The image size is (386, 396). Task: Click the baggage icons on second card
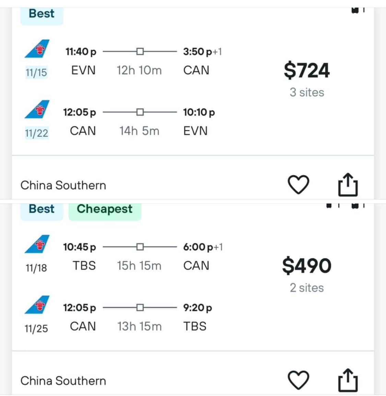pyautogui.click(x=346, y=206)
